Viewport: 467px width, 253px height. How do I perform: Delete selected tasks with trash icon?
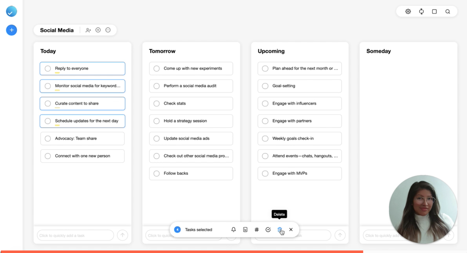pos(280,230)
